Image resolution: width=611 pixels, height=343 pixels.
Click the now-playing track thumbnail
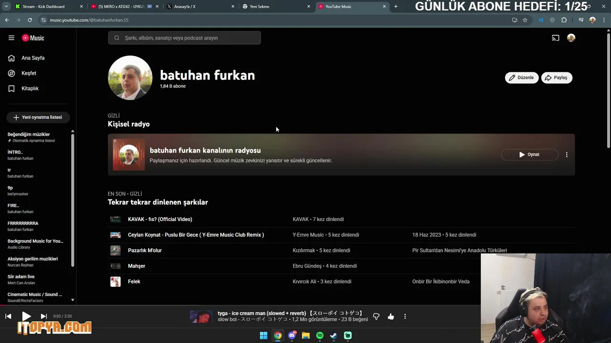[200, 316]
